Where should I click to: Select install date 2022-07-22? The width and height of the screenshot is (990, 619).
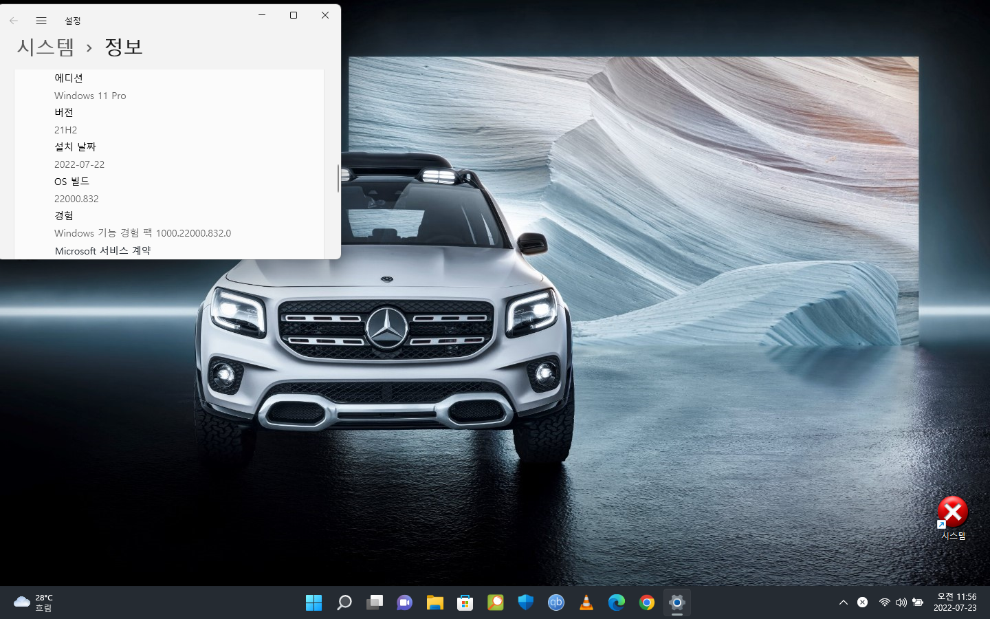tap(80, 164)
